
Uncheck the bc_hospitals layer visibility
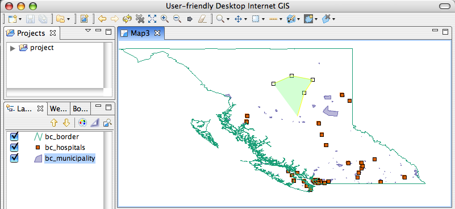click(14, 147)
